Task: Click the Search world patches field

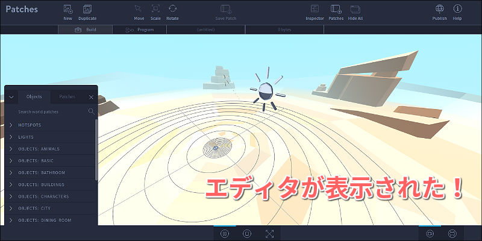Action: 51,111
